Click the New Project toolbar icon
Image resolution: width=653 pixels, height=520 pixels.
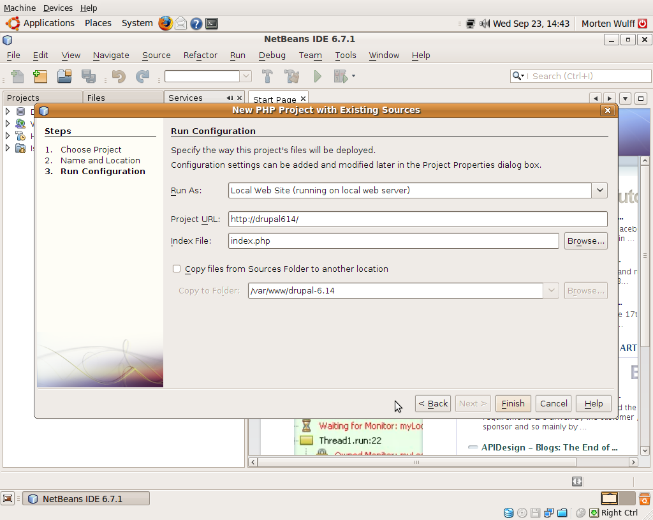click(x=40, y=77)
